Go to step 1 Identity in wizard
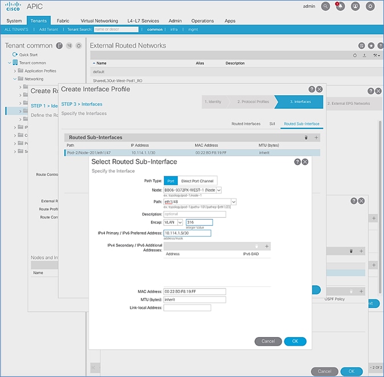Image resolution: width=384 pixels, height=377 pixels. pyautogui.click(x=213, y=102)
